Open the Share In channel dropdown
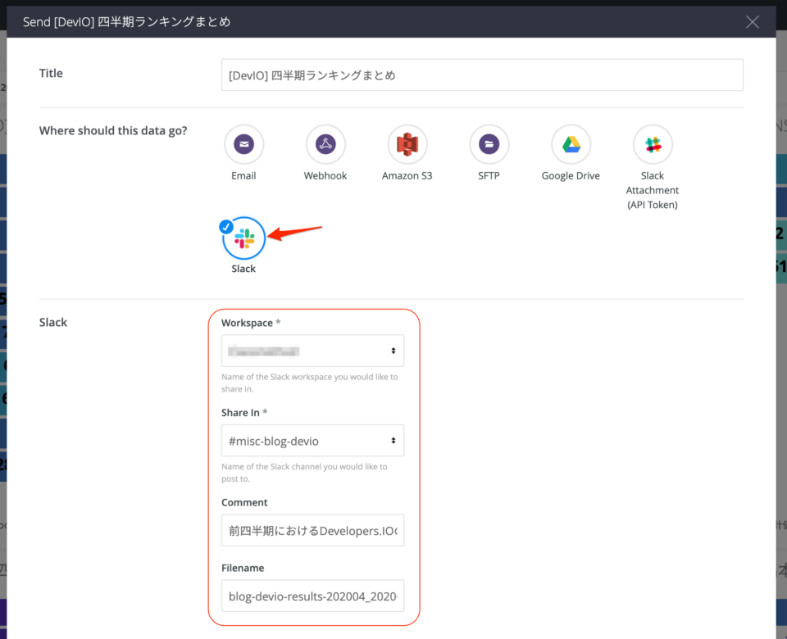The width and height of the screenshot is (787, 639). [x=312, y=440]
